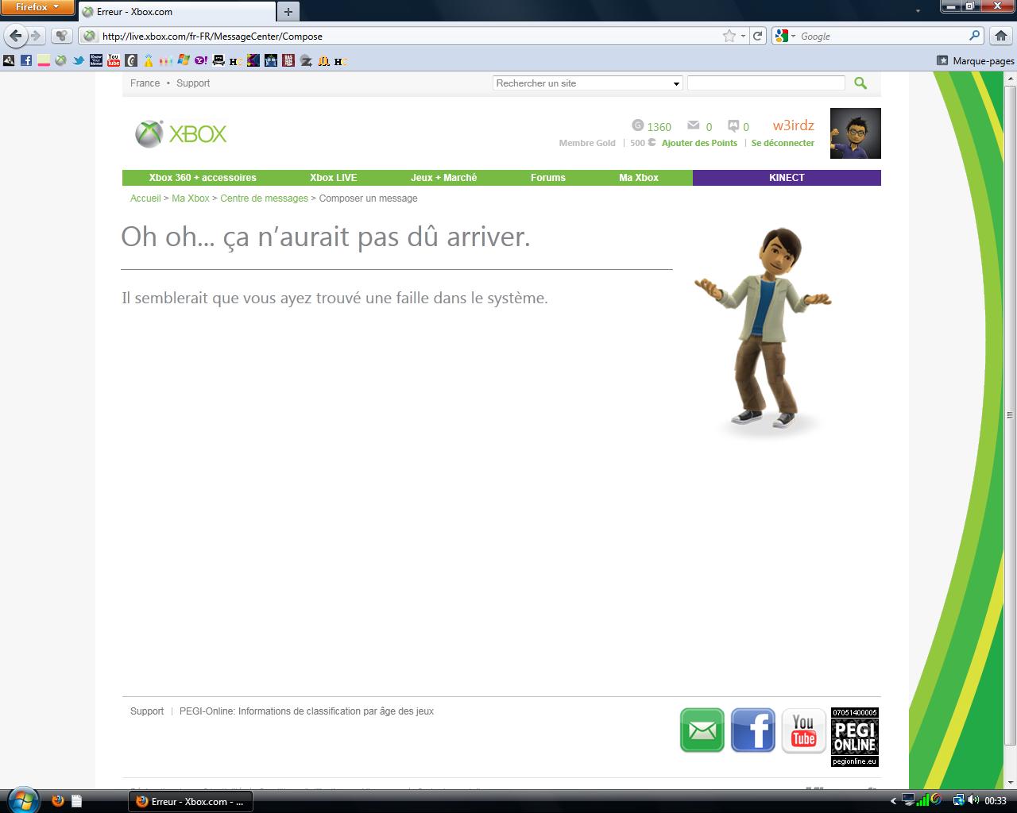The image size is (1017, 813).
Task: Click the top 'Support' link
Action: [x=193, y=83]
